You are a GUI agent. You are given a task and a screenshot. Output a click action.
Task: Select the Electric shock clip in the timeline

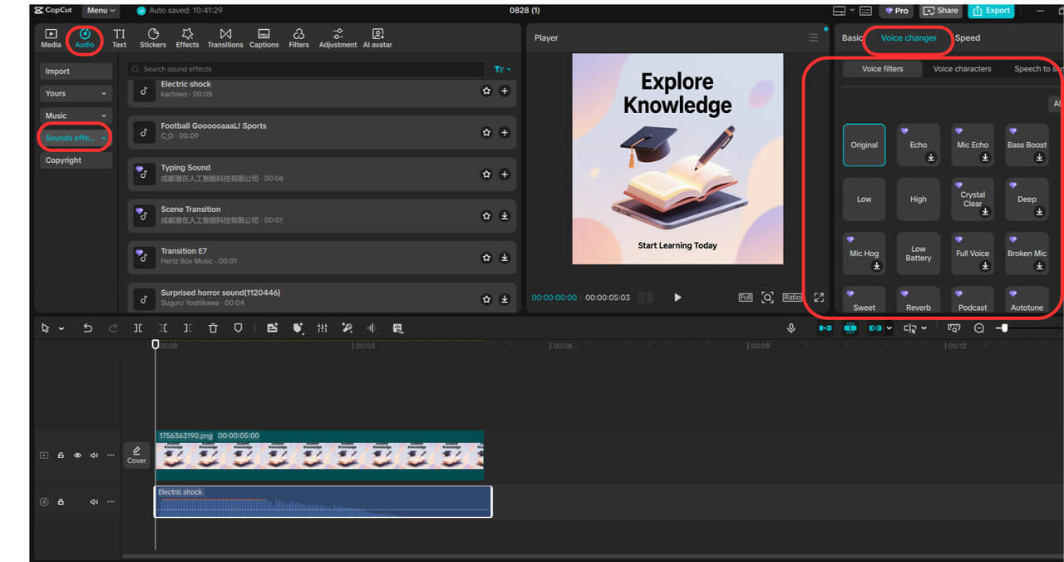[x=323, y=501]
